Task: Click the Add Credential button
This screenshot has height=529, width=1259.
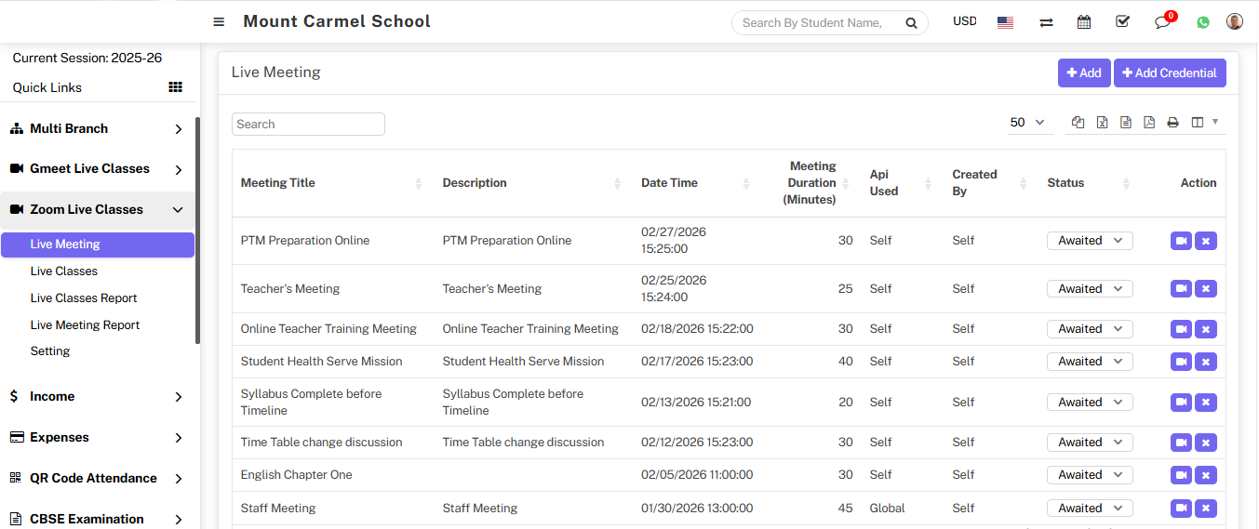Action: 1170,73
